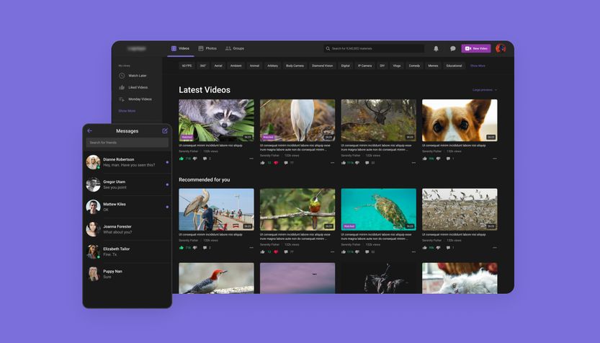Click the New Video button
The height and width of the screenshot is (343, 600).
point(476,48)
